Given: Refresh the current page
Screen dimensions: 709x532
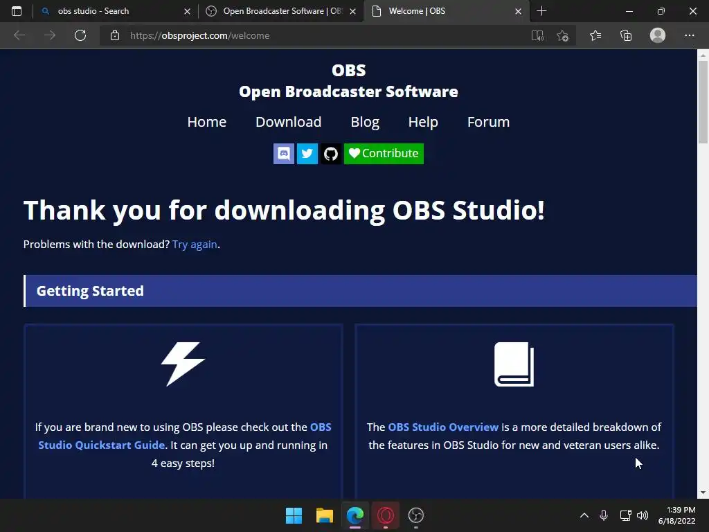Looking at the screenshot, I should coord(80,35).
